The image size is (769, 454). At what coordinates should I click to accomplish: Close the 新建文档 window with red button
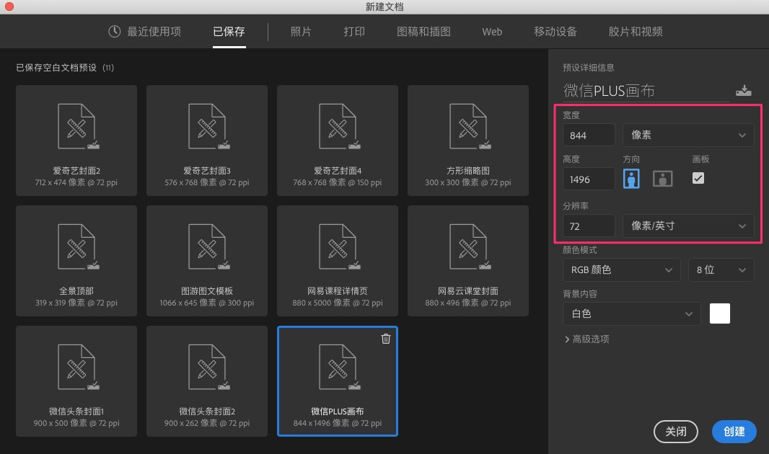click(9, 6)
